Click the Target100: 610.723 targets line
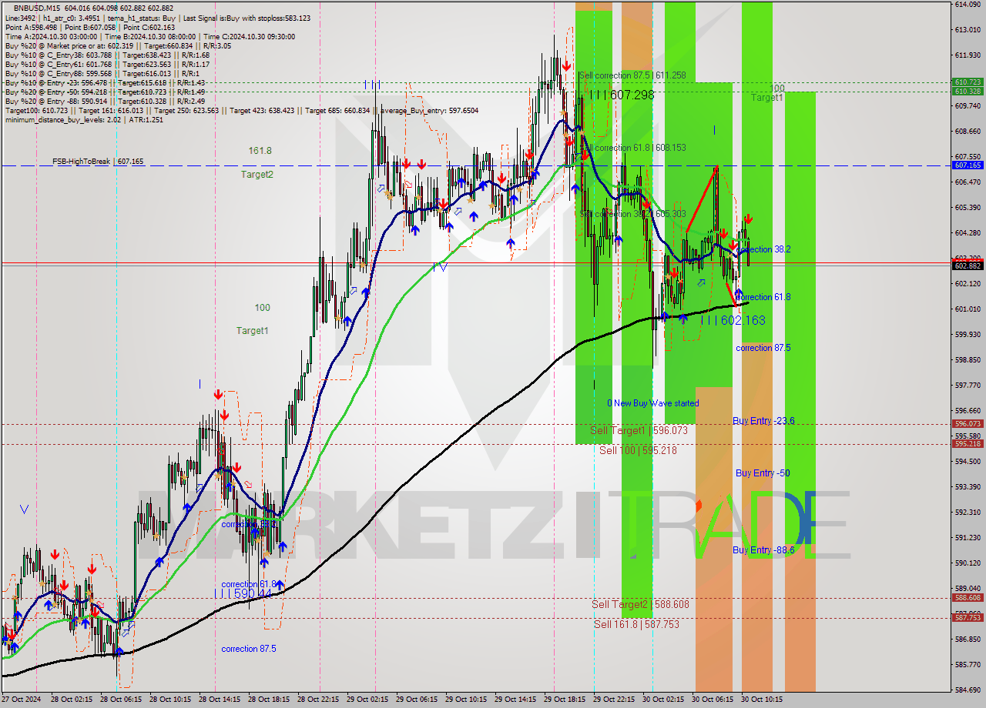 click(x=241, y=110)
